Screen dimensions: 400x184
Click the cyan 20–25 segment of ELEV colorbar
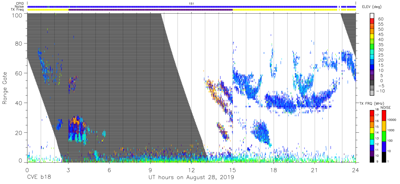(373, 57)
